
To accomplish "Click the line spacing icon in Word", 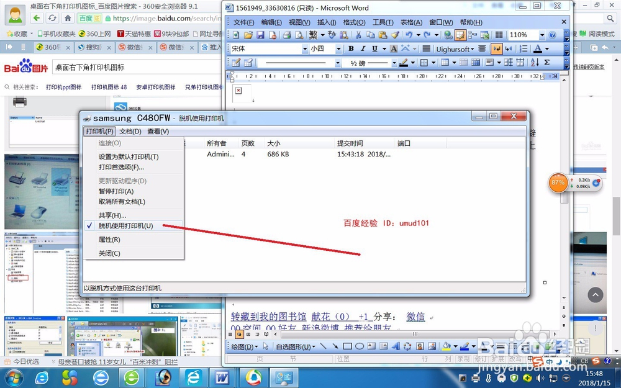I will [x=524, y=48].
